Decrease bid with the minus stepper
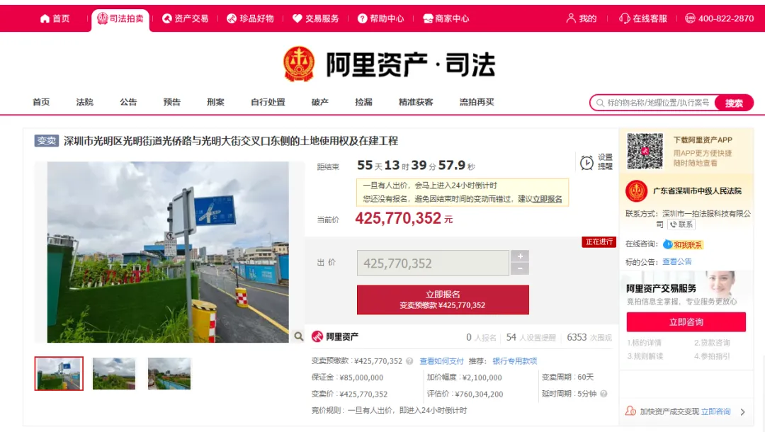Screen dimensions: 765x432 pos(520,268)
